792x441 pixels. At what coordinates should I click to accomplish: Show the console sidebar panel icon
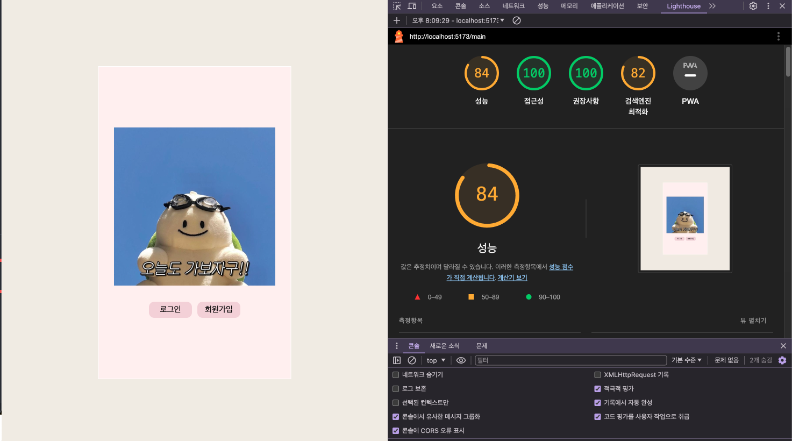coord(397,360)
